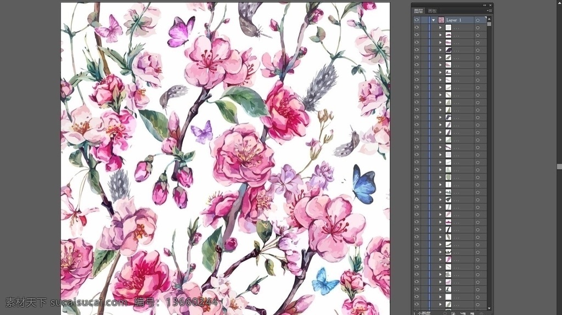Expand the third sublayer under Layer 1
The height and width of the screenshot is (315, 562).
point(441,42)
